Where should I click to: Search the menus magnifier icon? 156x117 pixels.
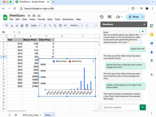click(x=6, y=26)
